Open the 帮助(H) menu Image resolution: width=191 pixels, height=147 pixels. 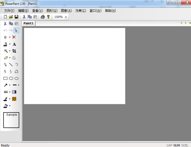click(x=110, y=11)
